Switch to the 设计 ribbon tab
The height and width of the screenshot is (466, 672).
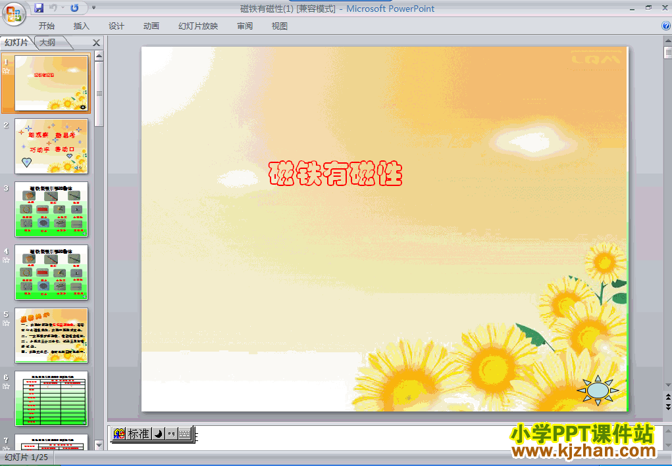click(x=116, y=26)
